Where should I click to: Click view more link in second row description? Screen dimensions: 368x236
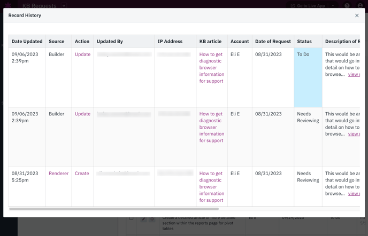[x=354, y=134]
